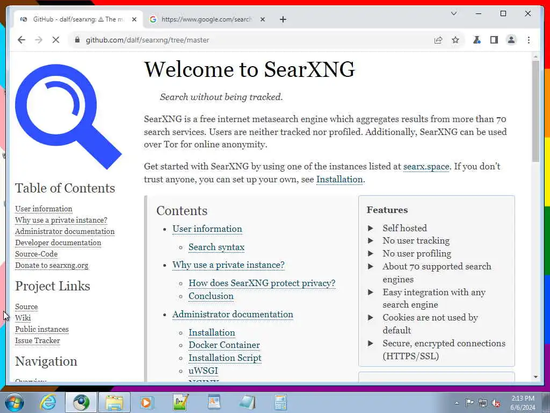Open the uWSGI link
Image resolution: width=550 pixels, height=413 pixels.
click(x=203, y=371)
